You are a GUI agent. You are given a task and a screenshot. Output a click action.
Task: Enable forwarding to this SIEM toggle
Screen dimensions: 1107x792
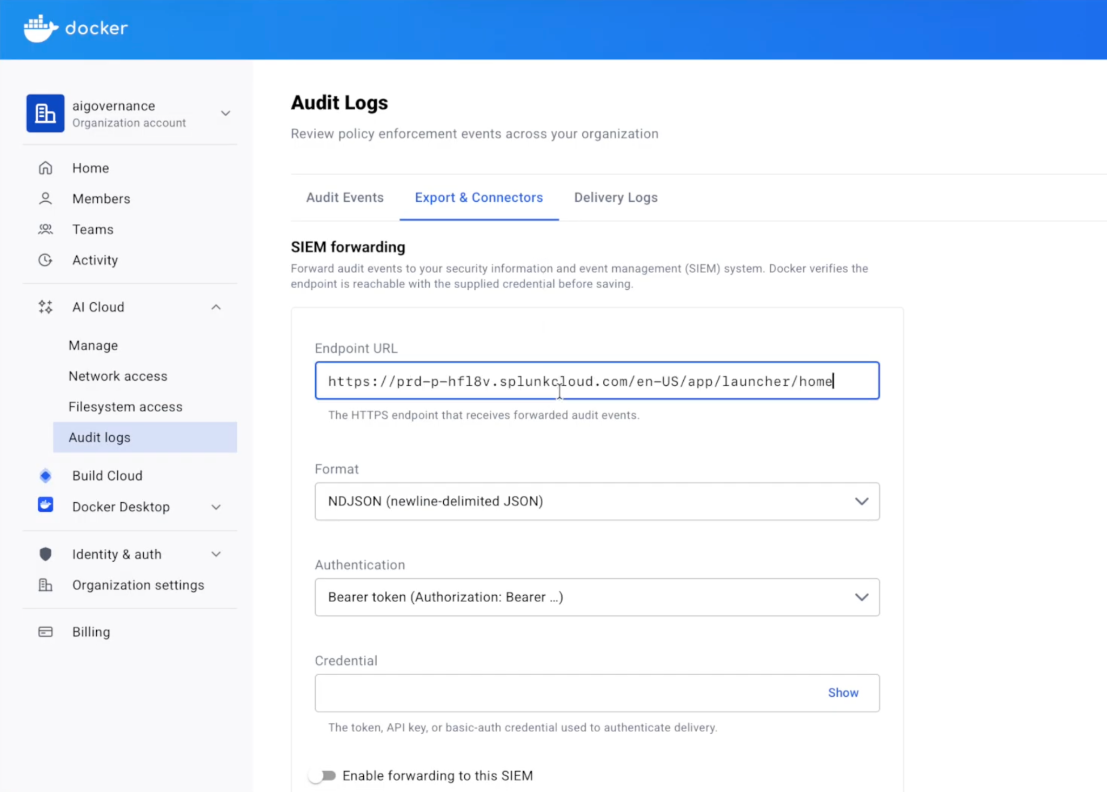[x=322, y=776]
